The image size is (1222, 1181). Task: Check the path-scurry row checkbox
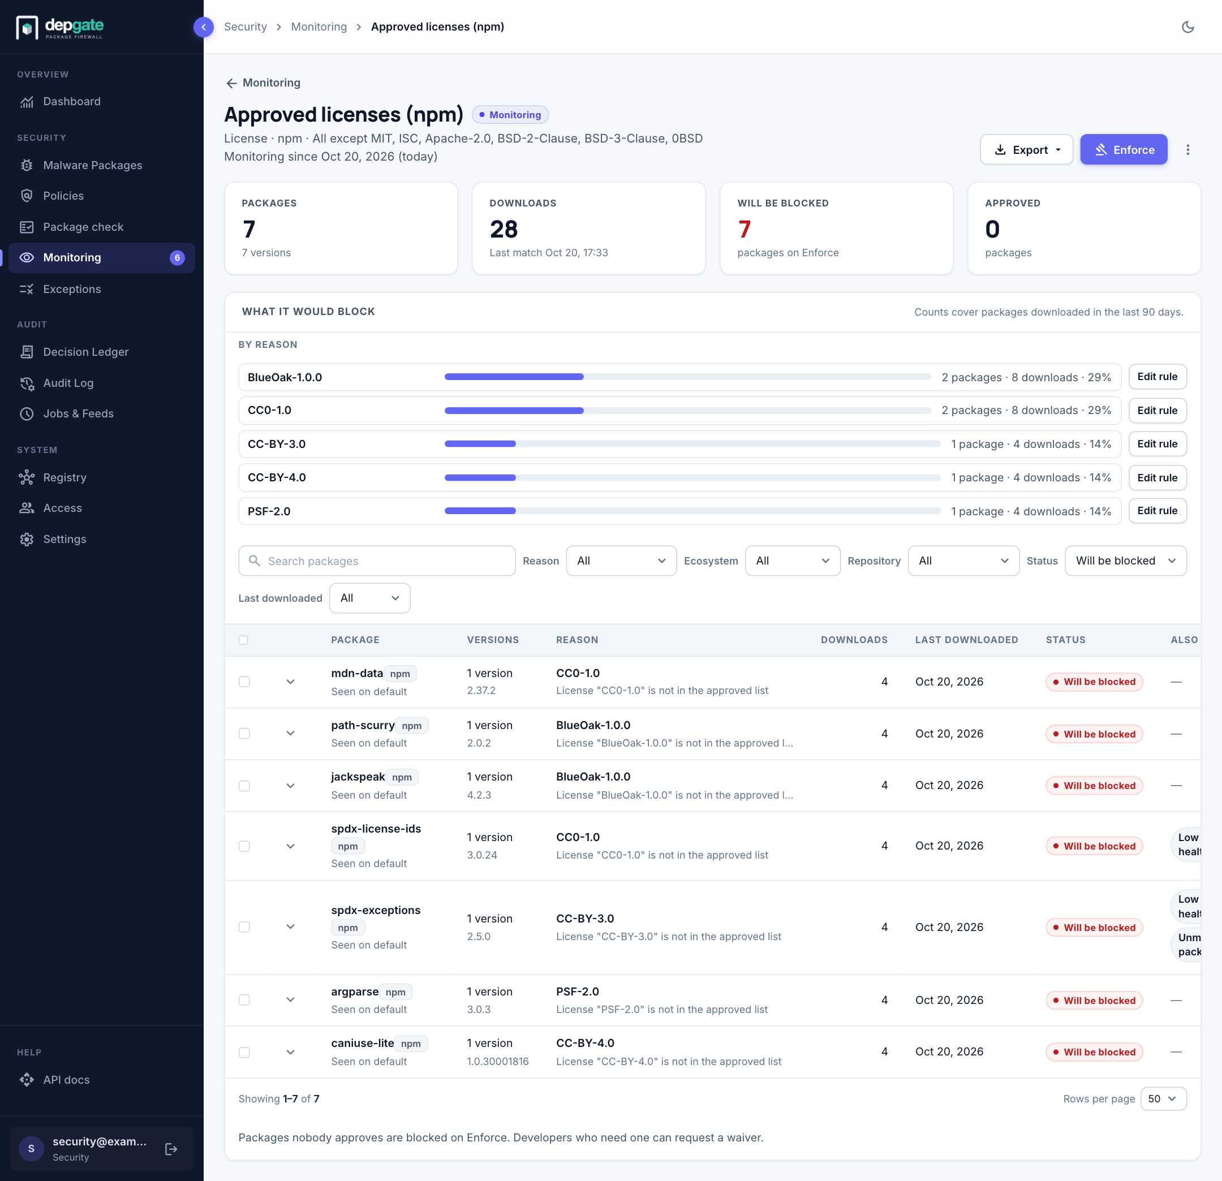[244, 734]
